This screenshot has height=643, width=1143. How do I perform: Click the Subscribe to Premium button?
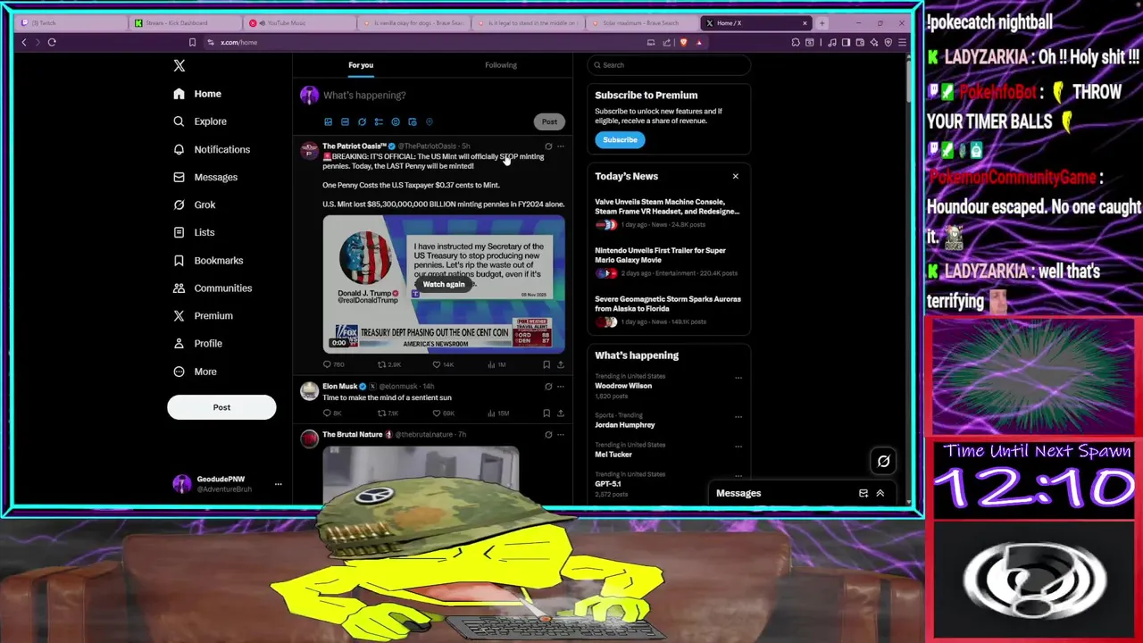[620, 139]
